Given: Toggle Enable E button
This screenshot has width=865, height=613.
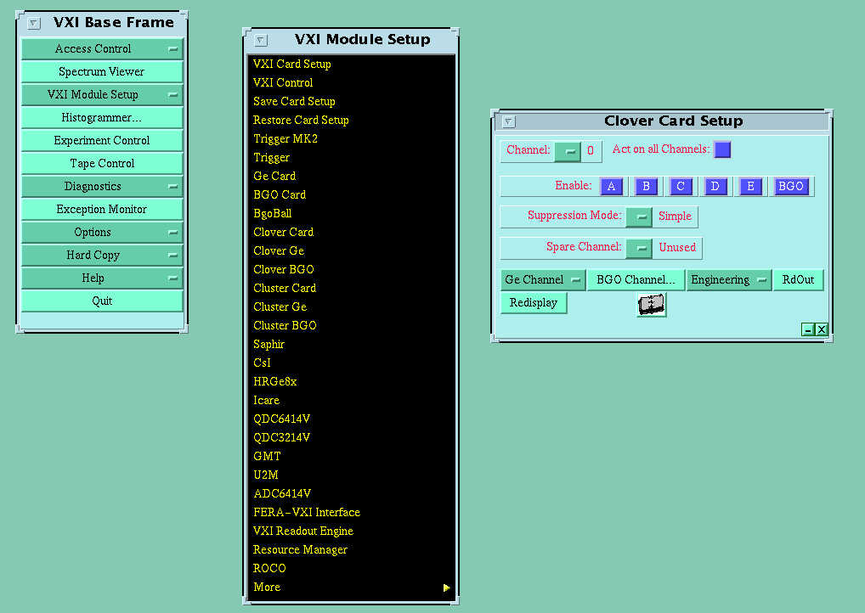Looking at the screenshot, I should [750, 186].
